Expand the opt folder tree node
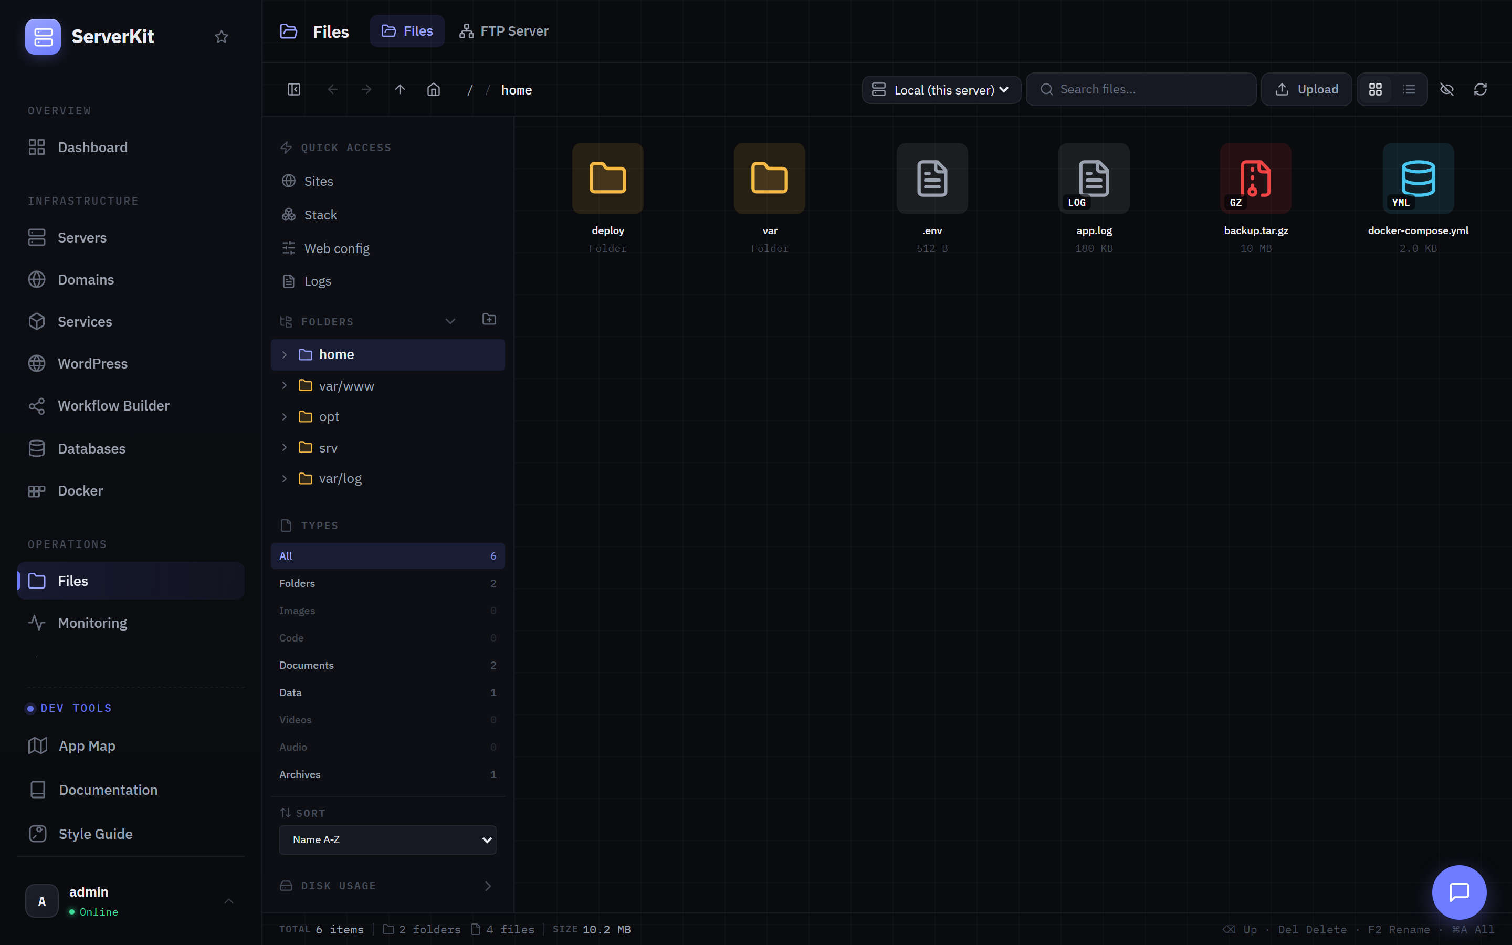The image size is (1512, 945). coord(284,416)
